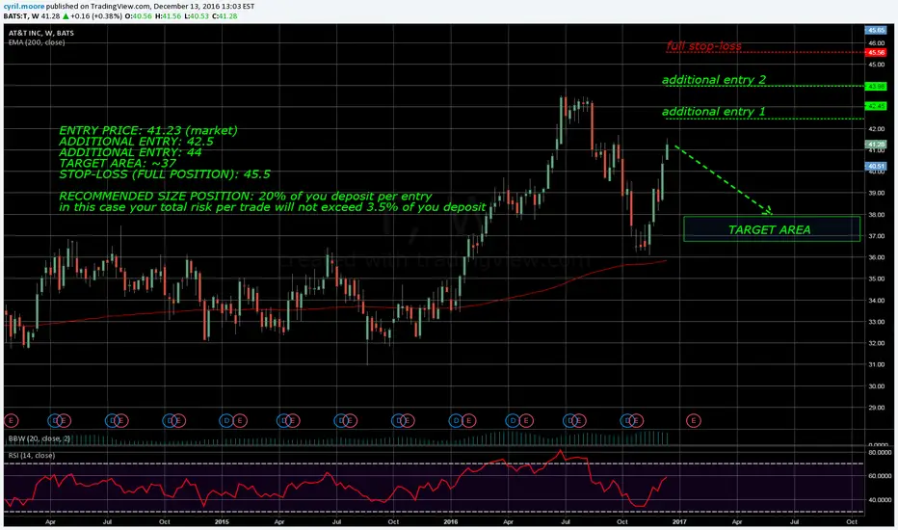The height and width of the screenshot is (530, 898).
Task: Click the 33.00 price axis label
Action: pos(876,322)
